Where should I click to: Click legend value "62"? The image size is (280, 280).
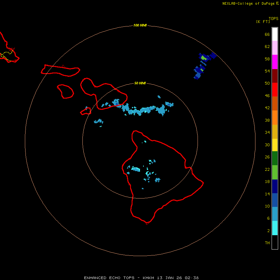[x=267, y=47]
